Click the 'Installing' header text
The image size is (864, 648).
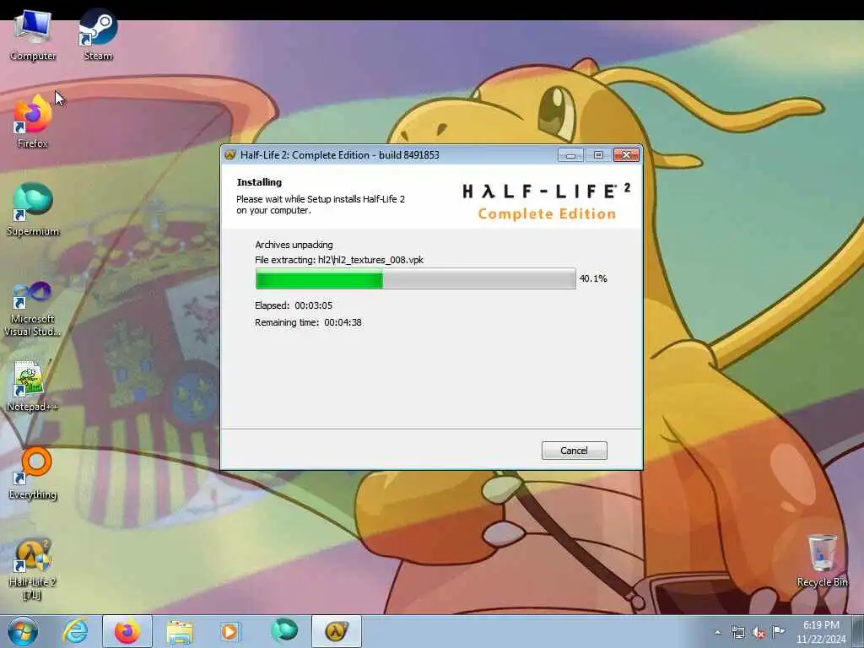[259, 182]
